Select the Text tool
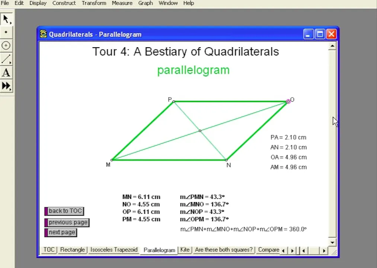This screenshot has height=268, width=377. point(6,73)
